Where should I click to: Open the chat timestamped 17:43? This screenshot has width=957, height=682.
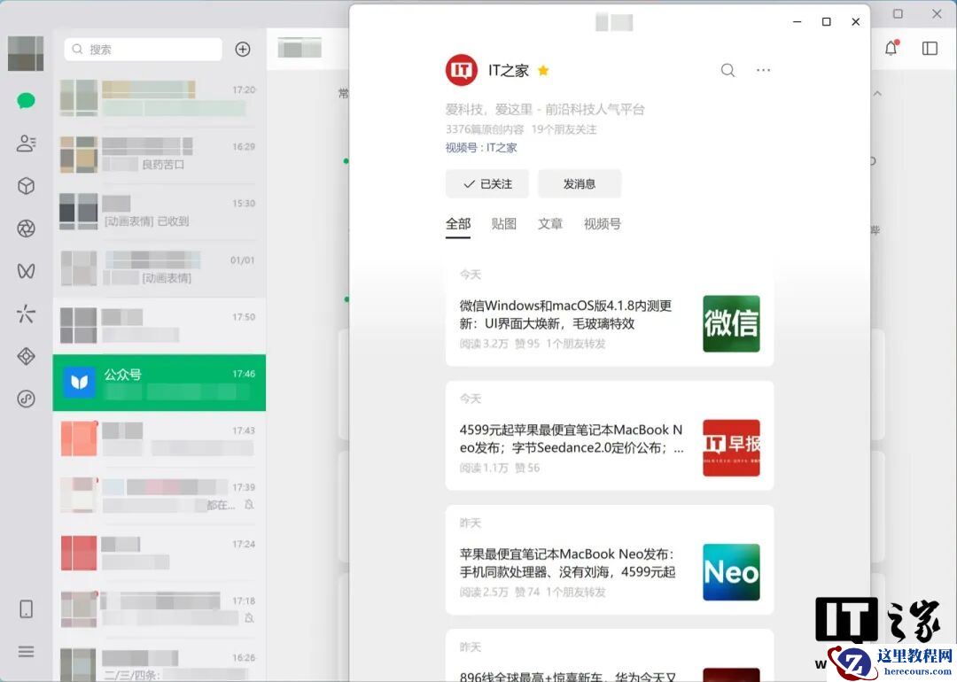(159, 439)
